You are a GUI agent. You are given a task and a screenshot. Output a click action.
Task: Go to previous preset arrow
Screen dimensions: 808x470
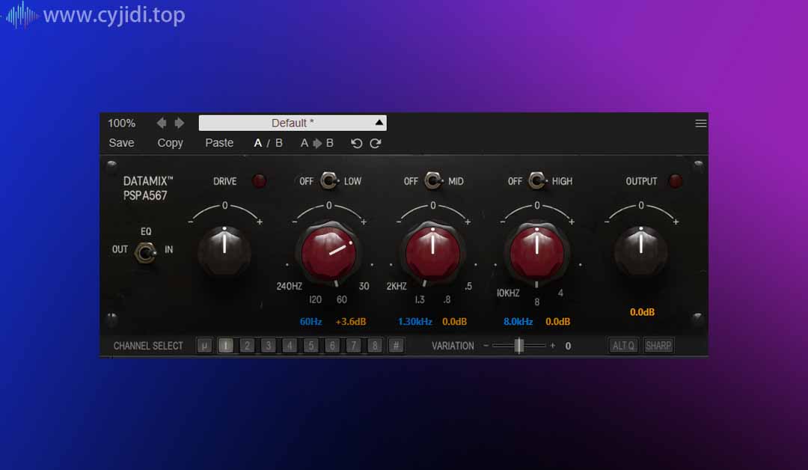tap(162, 123)
